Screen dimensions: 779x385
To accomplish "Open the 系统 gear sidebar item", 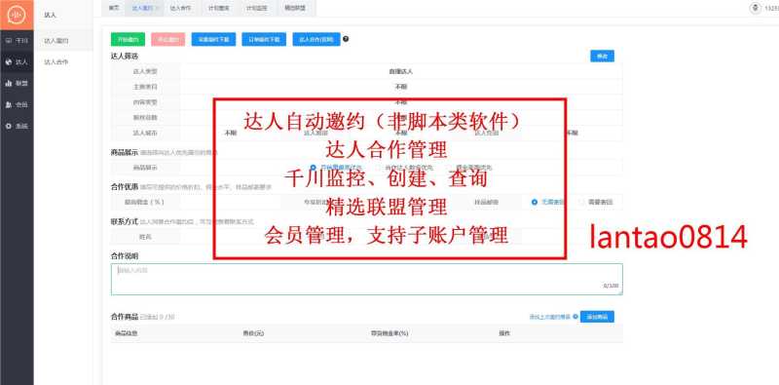I will click(x=17, y=127).
